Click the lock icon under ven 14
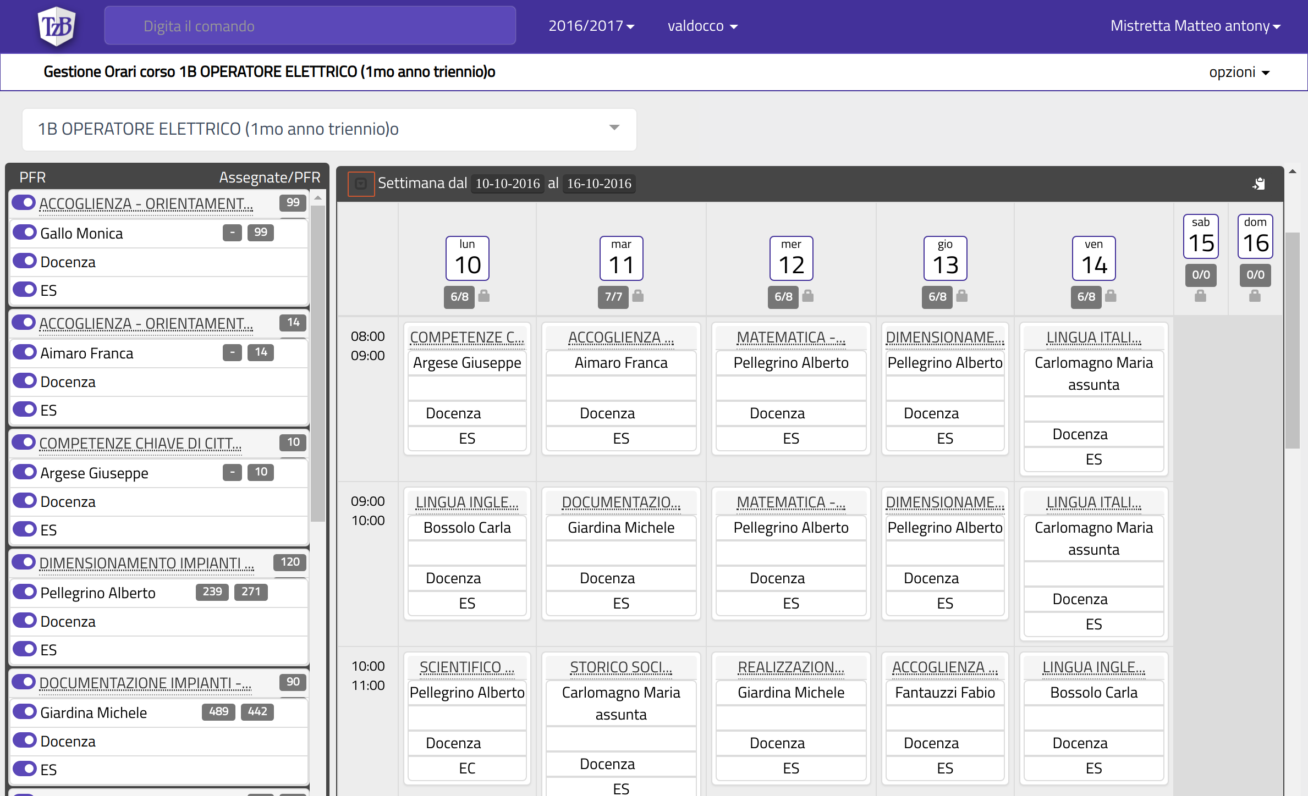Screen dimensions: 1308x796 1111,296
